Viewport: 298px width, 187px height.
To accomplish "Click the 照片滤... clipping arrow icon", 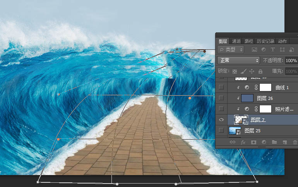I will coord(238,109).
